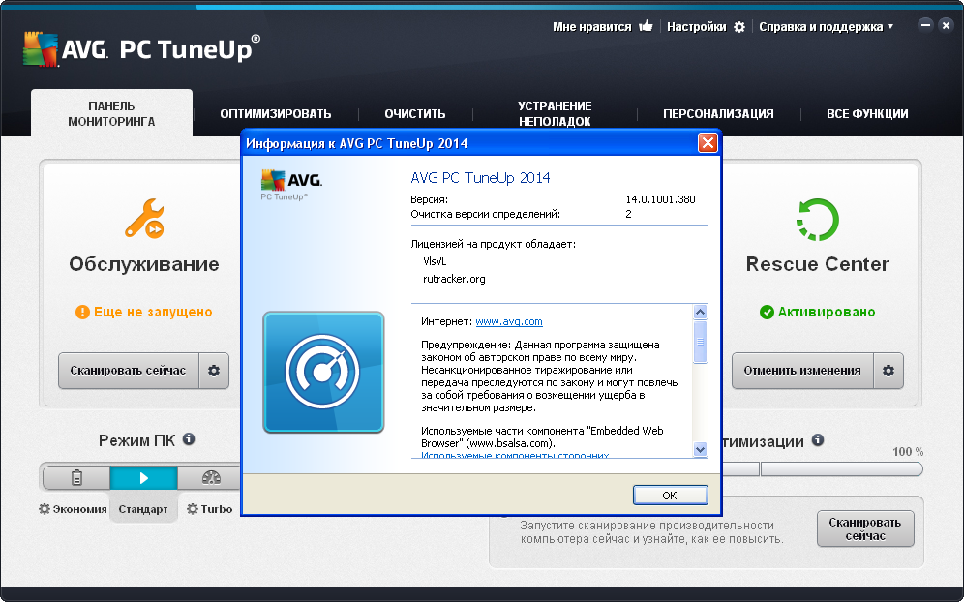
Task: Open the Устранение неполадок tab
Action: click(555, 114)
